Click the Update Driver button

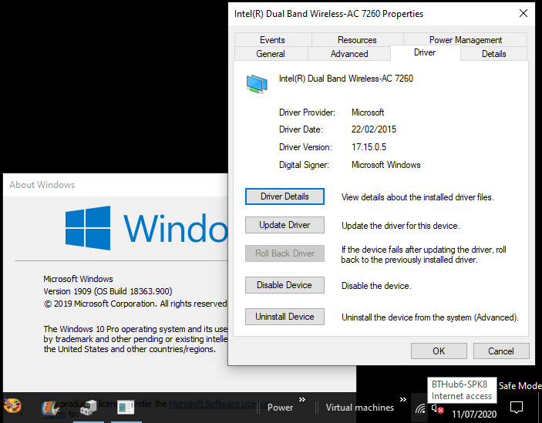pos(284,225)
